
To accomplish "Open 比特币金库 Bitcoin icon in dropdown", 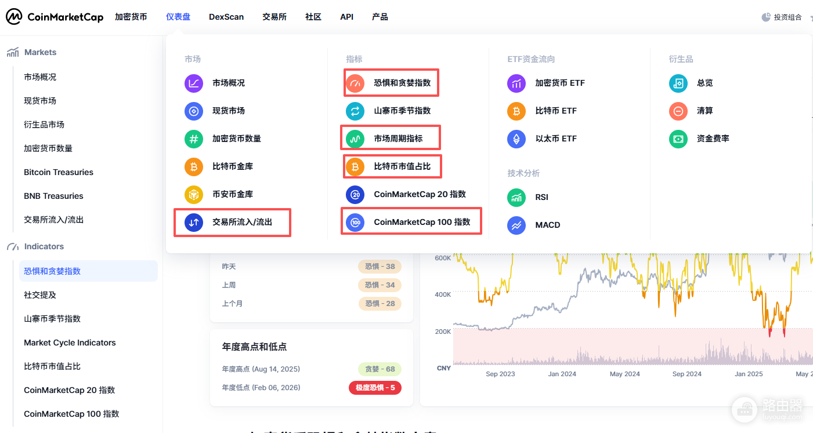I will 194,166.
